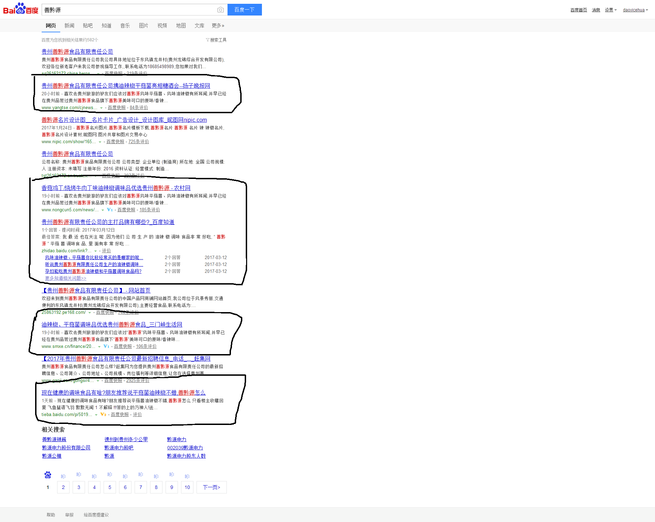Click the V1 badge on nongcun5.com result

[x=110, y=210]
